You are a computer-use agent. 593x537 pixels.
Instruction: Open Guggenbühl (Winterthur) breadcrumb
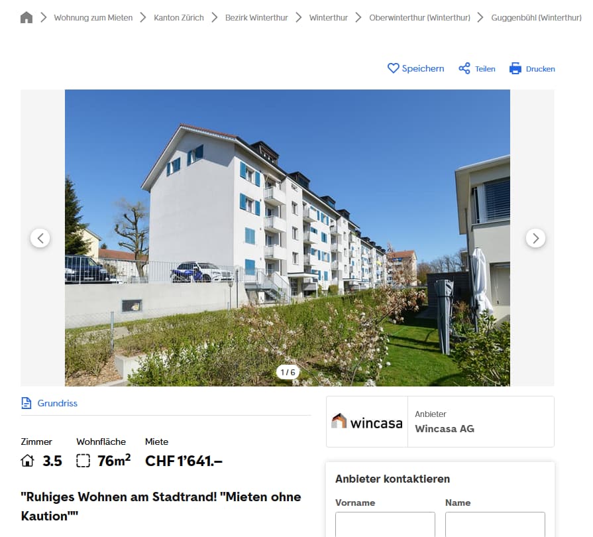pos(536,18)
